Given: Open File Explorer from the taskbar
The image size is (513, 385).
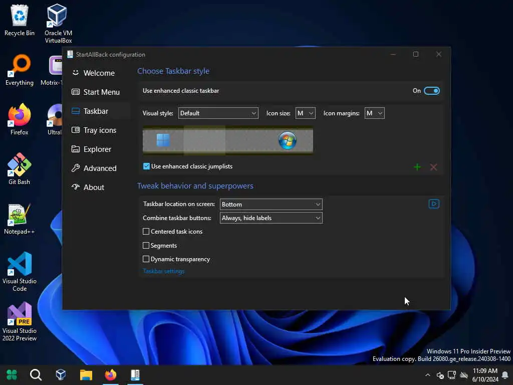Looking at the screenshot, I should [x=86, y=374].
